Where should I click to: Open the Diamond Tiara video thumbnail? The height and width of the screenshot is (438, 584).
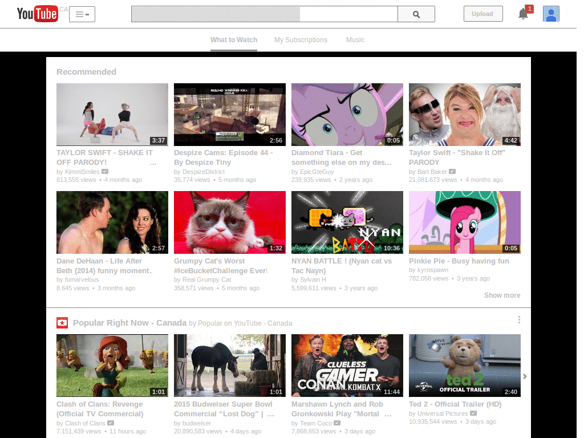[347, 114]
